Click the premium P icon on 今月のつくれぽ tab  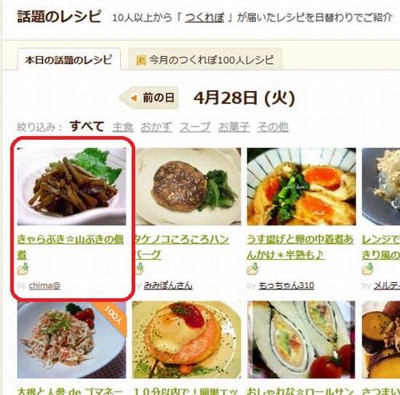[x=141, y=60]
